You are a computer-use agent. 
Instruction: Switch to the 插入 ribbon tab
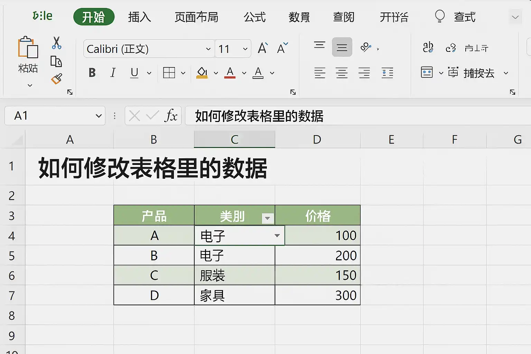(139, 17)
